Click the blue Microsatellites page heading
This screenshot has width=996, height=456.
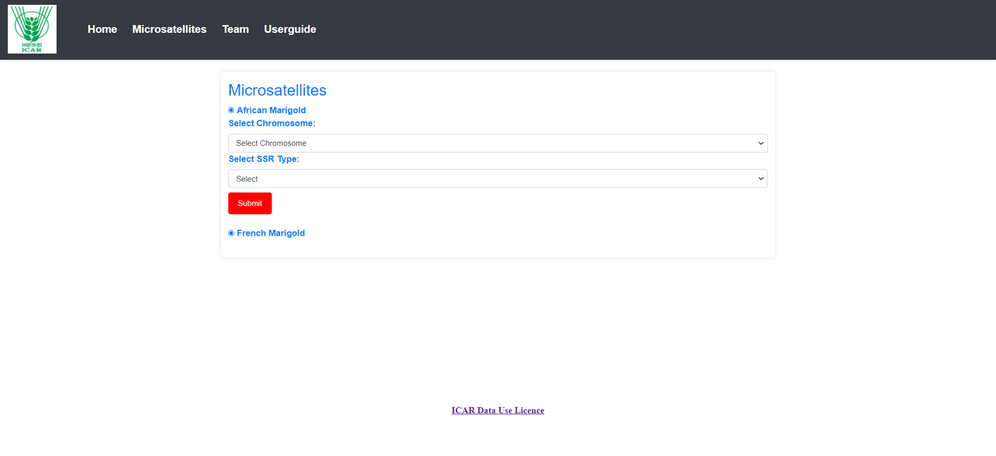[x=277, y=90]
